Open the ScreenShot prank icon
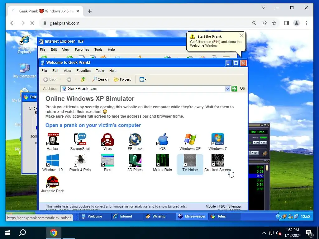319x239 pixels. click(80, 142)
